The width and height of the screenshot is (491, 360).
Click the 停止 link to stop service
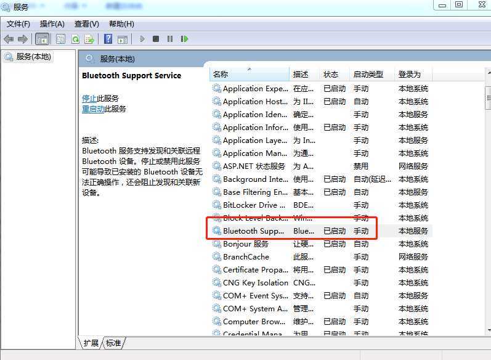pyautogui.click(x=89, y=99)
